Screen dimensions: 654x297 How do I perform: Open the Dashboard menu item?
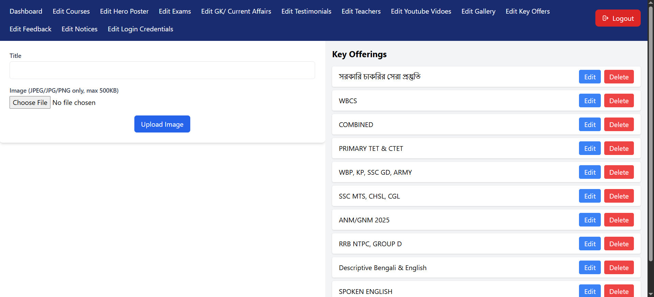(26, 11)
